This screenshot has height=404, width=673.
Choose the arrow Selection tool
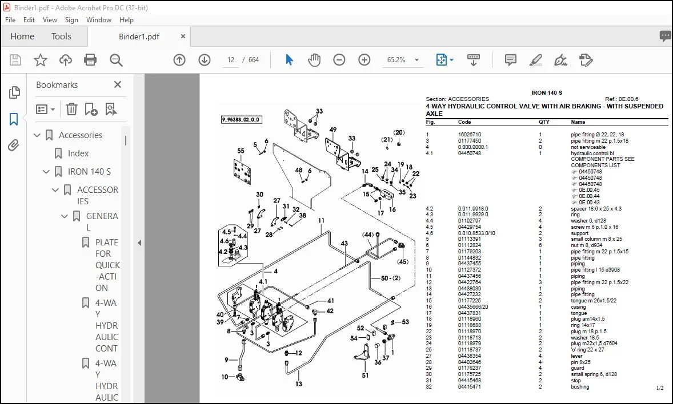pos(289,60)
